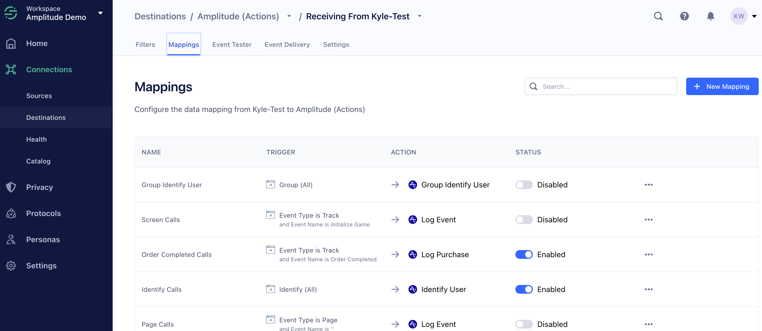Go to Destinations breadcrumb link
The width and height of the screenshot is (762, 331).
coord(160,16)
